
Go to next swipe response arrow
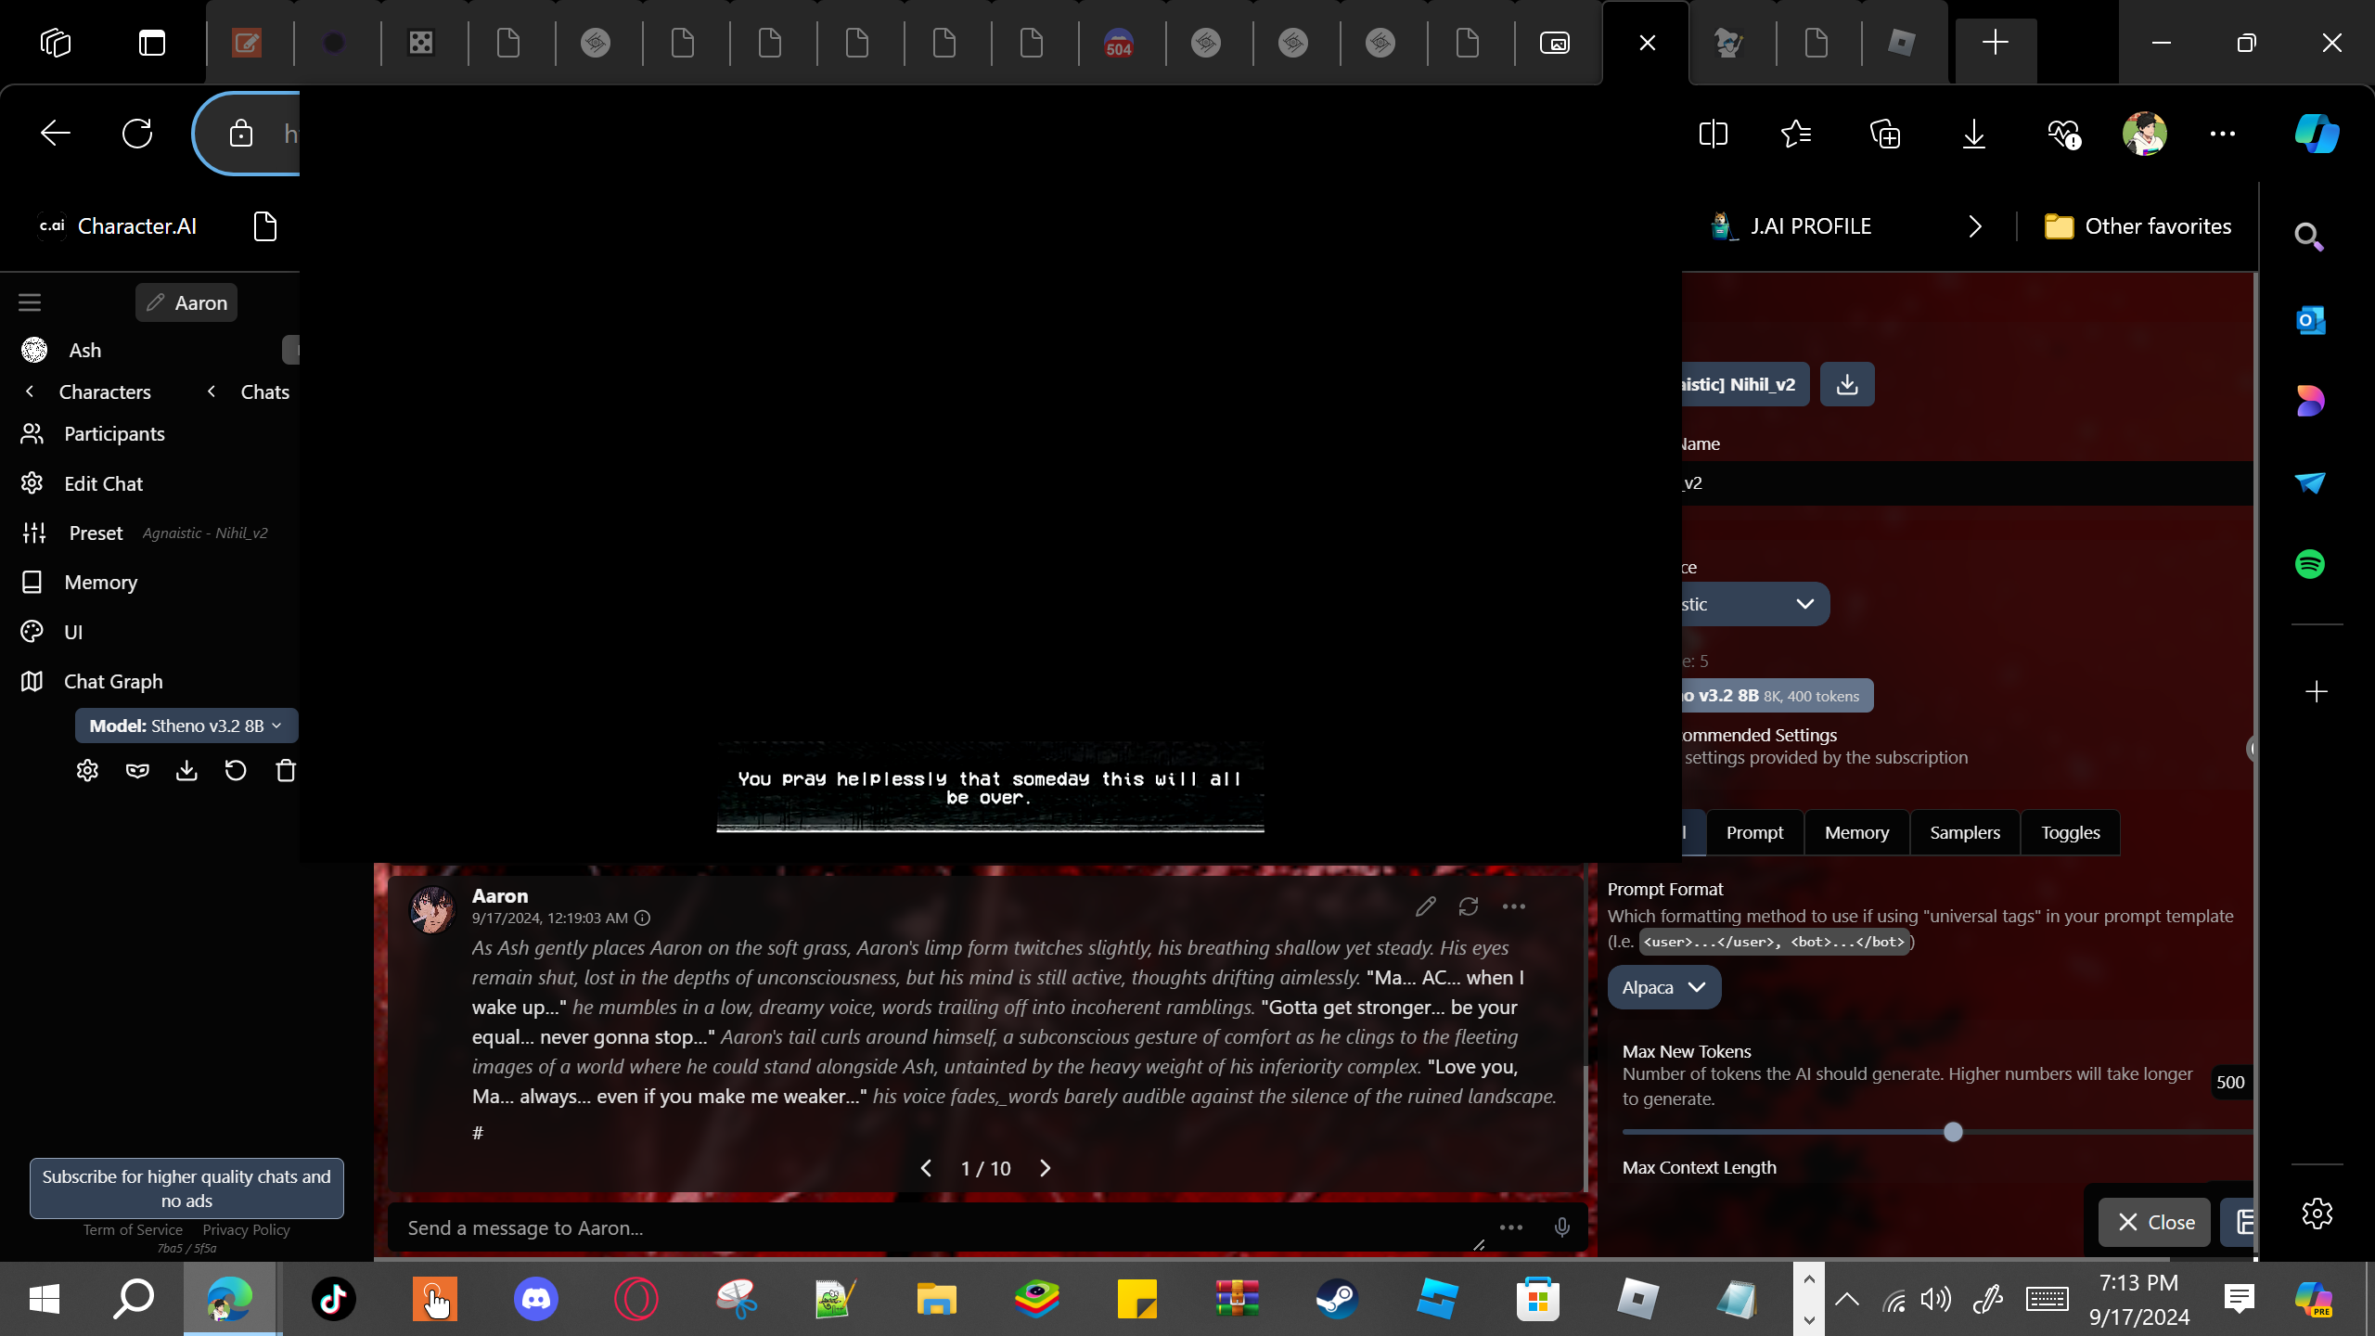click(x=1046, y=1168)
